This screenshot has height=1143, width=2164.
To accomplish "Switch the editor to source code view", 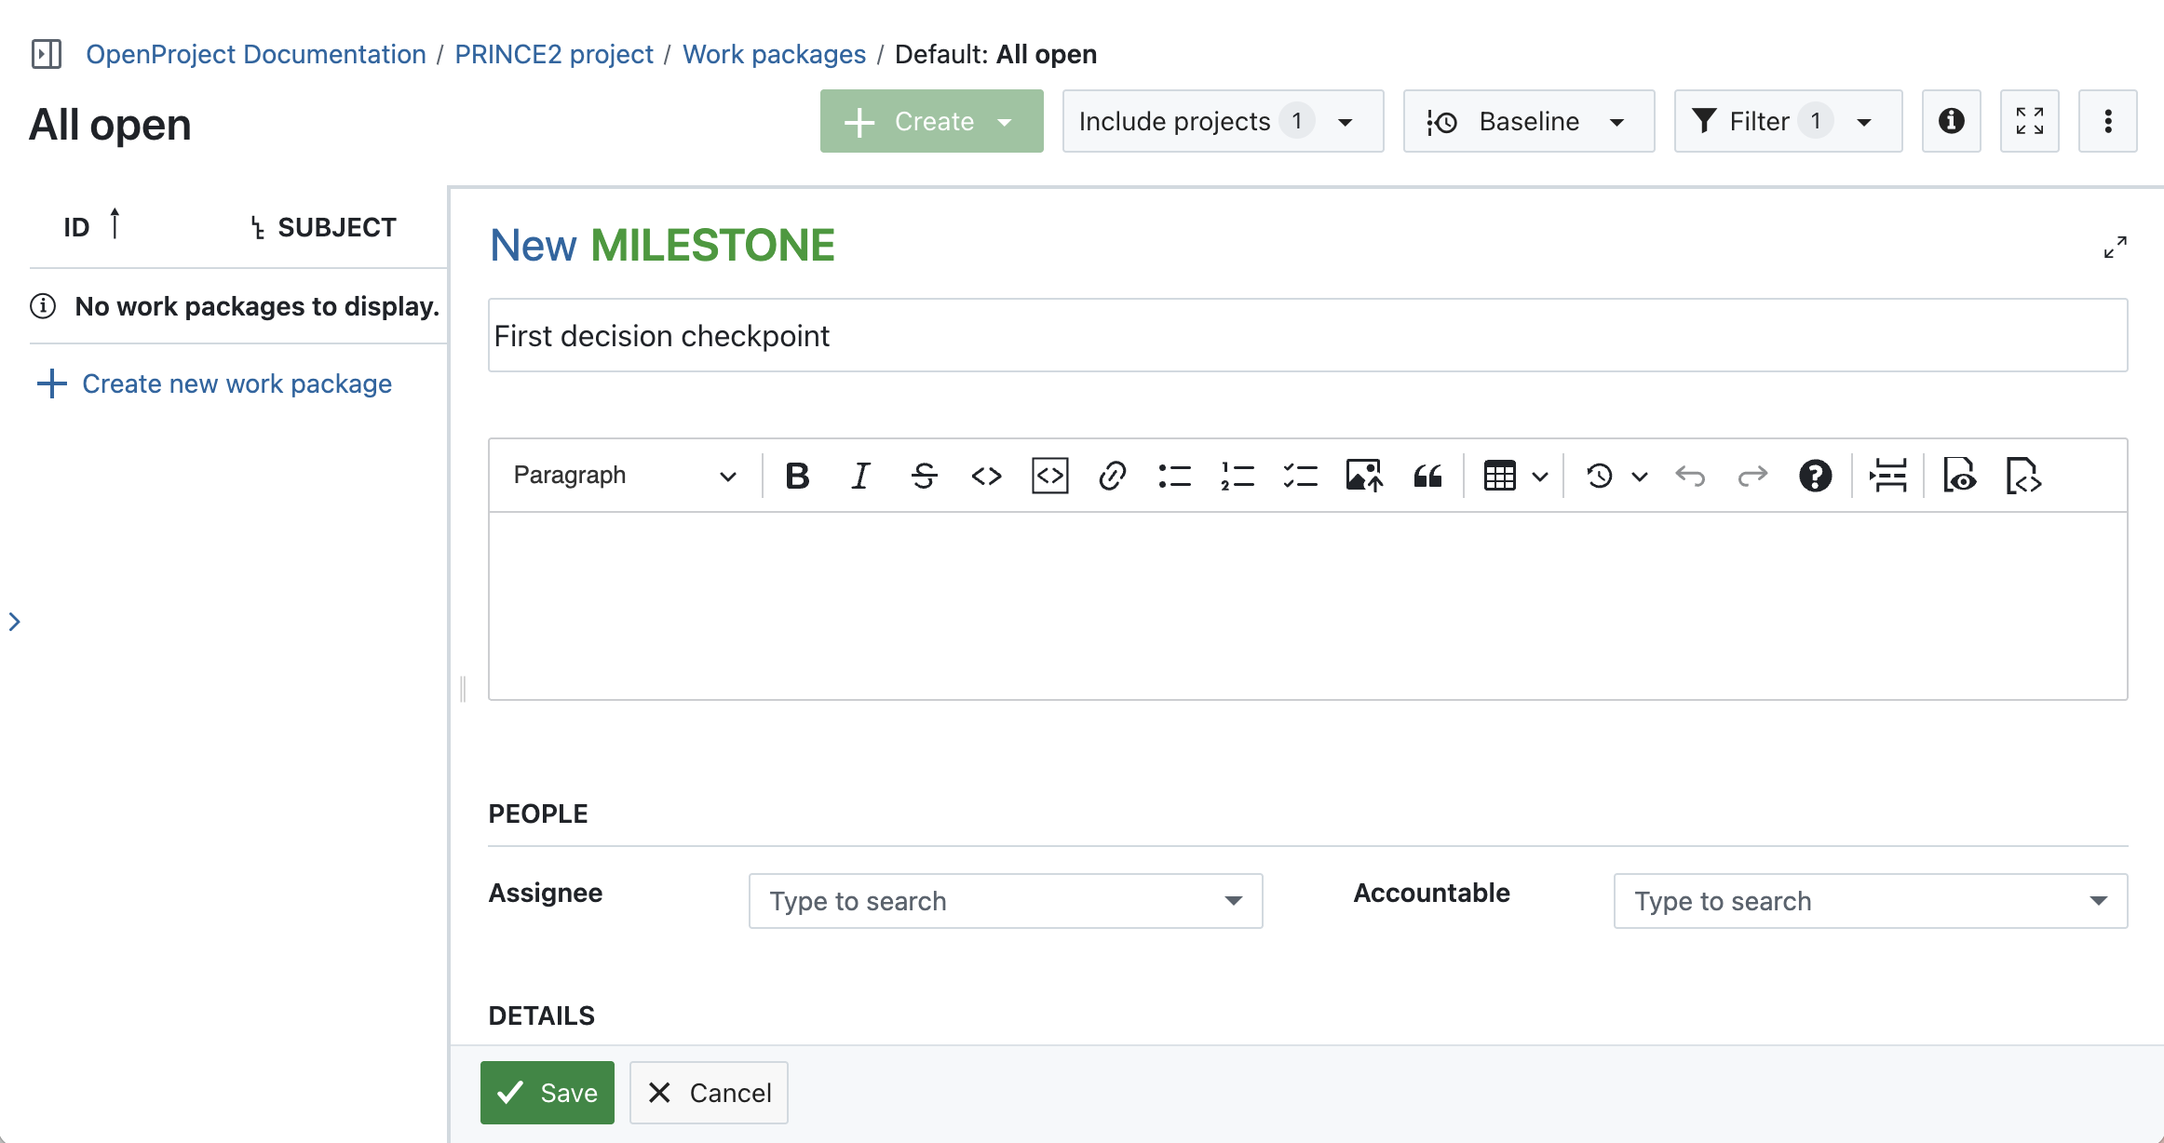I will pos(2023,476).
